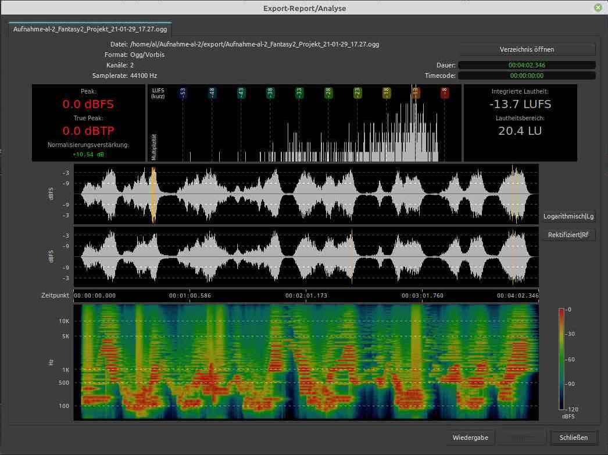
Task: Click the normalization gain value +10.54 dB
Action: 88,154
